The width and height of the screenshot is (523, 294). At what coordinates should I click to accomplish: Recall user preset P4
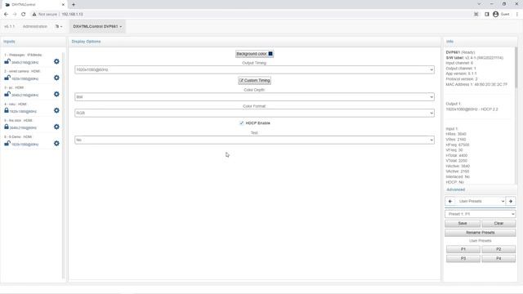point(498,259)
